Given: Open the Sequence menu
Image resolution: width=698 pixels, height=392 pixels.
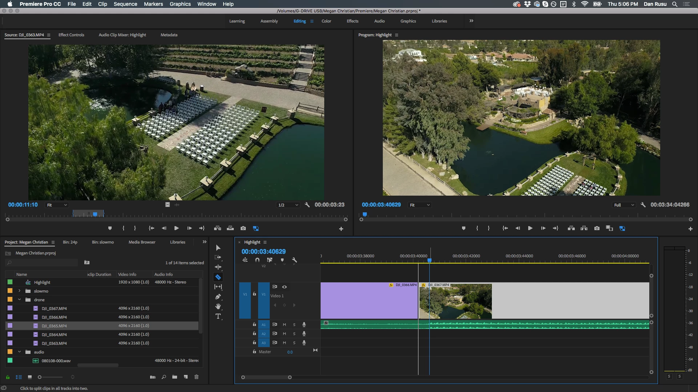Looking at the screenshot, I should pyautogui.click(x=125, y=4).
